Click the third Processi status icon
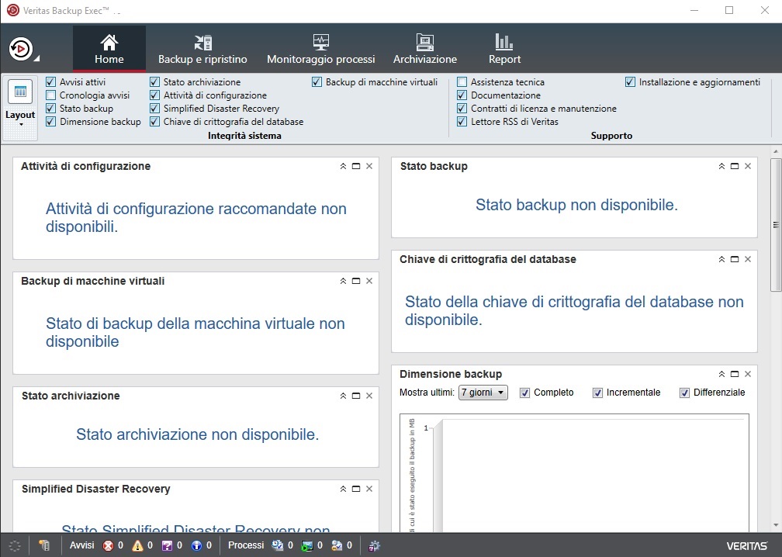 [337, 545]
